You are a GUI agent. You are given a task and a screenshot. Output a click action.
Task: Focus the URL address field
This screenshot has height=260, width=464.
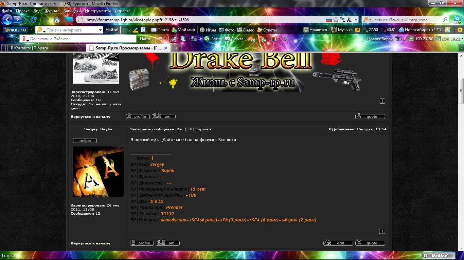204,20
